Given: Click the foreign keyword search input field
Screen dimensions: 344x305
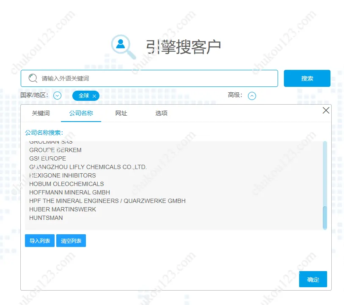Looking at the screenshot, I should pos(157,78).
